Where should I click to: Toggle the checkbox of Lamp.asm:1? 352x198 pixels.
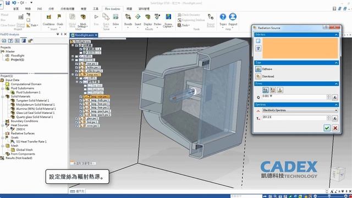pos(76,75)
